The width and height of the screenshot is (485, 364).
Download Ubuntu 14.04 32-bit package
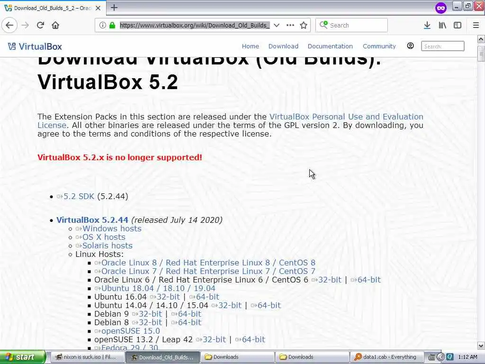pyautogui.click(x=226, y=306)
